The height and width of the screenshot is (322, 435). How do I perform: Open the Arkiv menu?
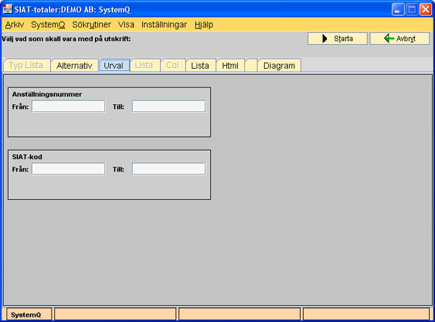[x=14, y=24]
